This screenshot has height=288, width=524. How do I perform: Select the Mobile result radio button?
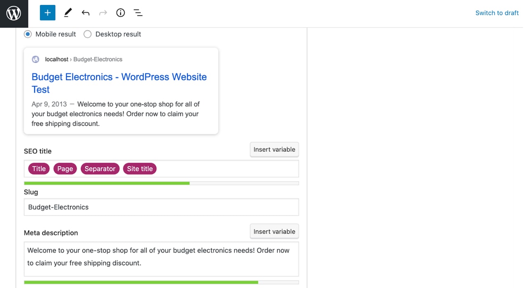pos(28,34)
